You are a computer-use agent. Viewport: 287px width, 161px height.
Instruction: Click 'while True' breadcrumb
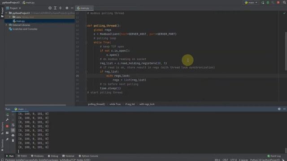[x=115, y=104]
